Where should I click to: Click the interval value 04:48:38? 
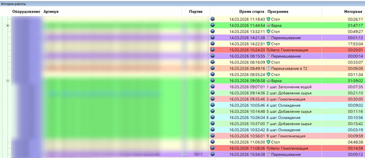[355, 142]
